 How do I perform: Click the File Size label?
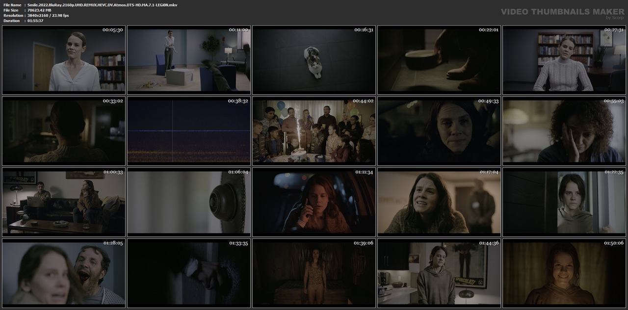(11, 10)
